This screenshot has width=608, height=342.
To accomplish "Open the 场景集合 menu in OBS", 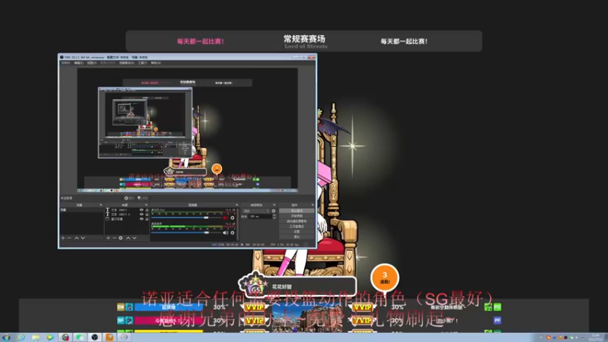I will coord(126,63).
